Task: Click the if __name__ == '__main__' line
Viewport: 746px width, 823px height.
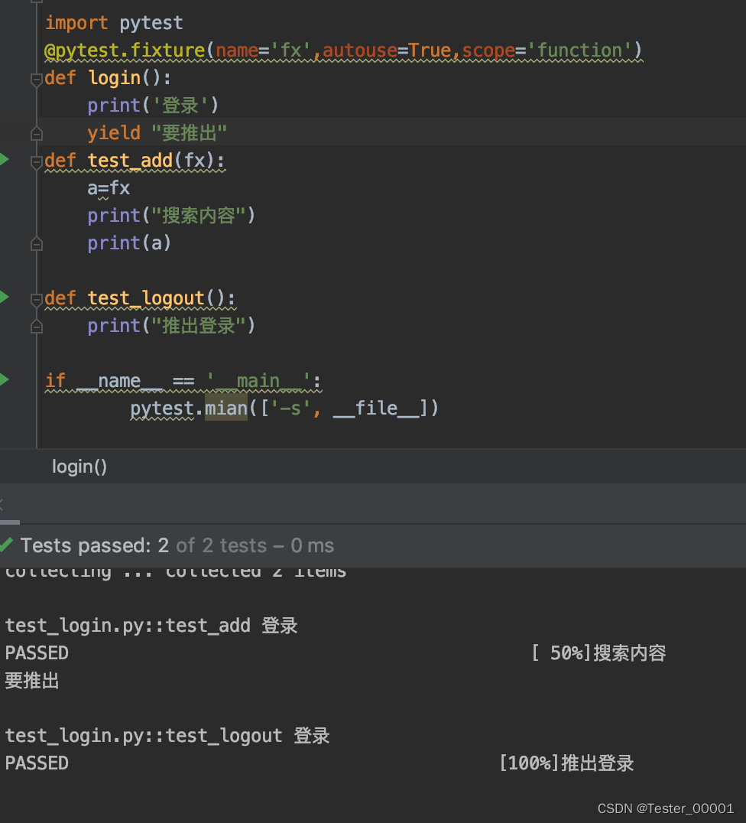Action: click(x=183, y=381)
